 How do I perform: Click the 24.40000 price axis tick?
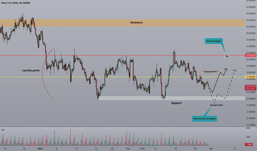[251, 20]
